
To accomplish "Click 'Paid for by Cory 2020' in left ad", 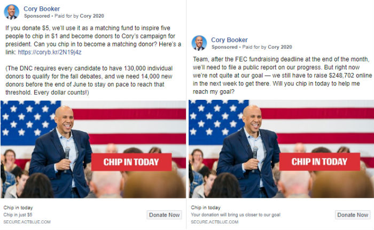I will pos(79,16).
